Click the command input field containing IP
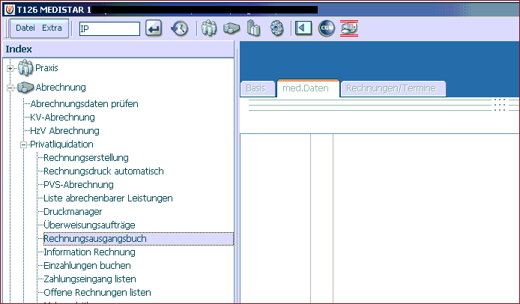The height and width of the screenshot is (304, 520). coord(109,29)
